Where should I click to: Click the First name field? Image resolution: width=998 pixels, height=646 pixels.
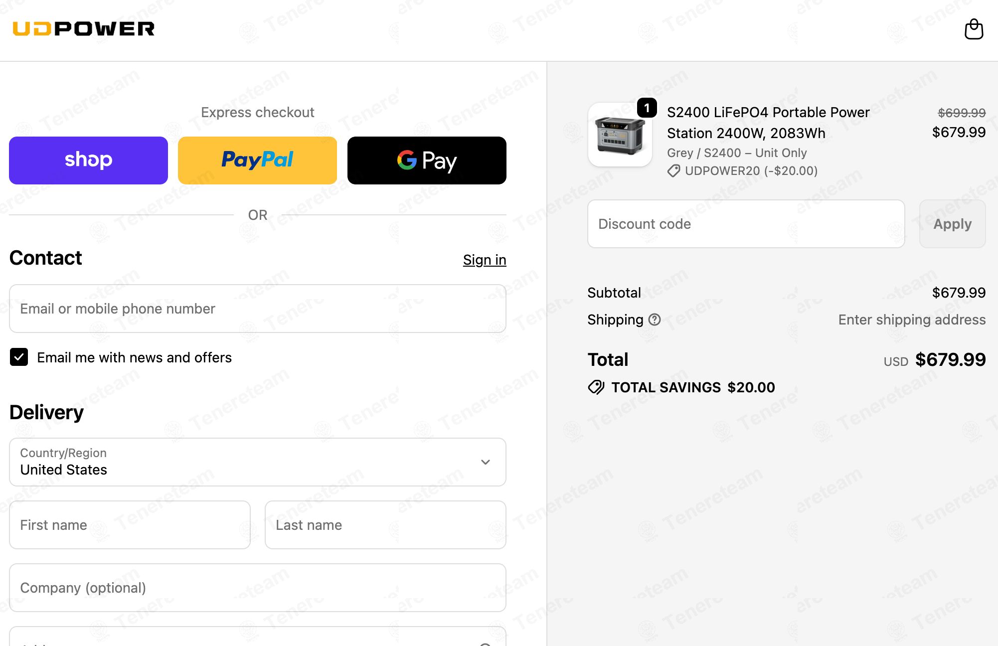pos(130,525)
